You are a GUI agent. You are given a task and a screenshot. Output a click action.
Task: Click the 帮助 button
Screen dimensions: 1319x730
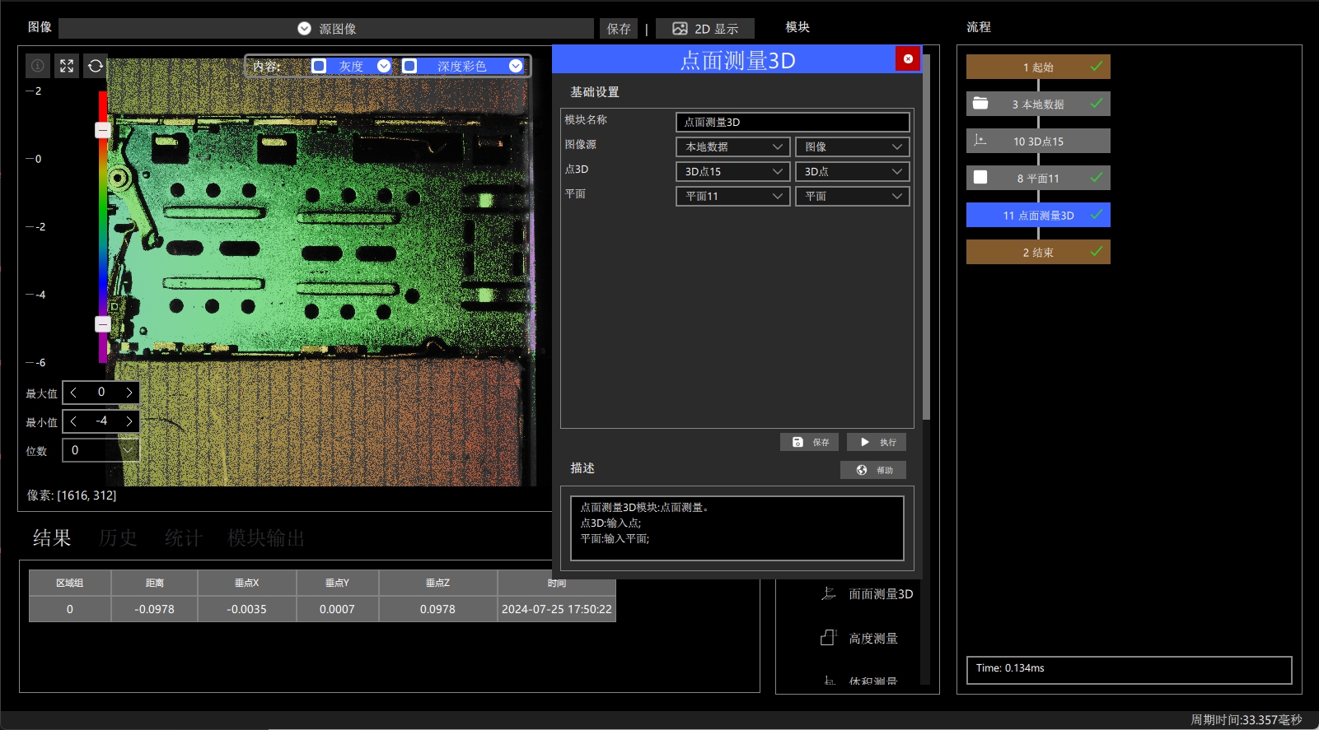click(x=873, y=470)
